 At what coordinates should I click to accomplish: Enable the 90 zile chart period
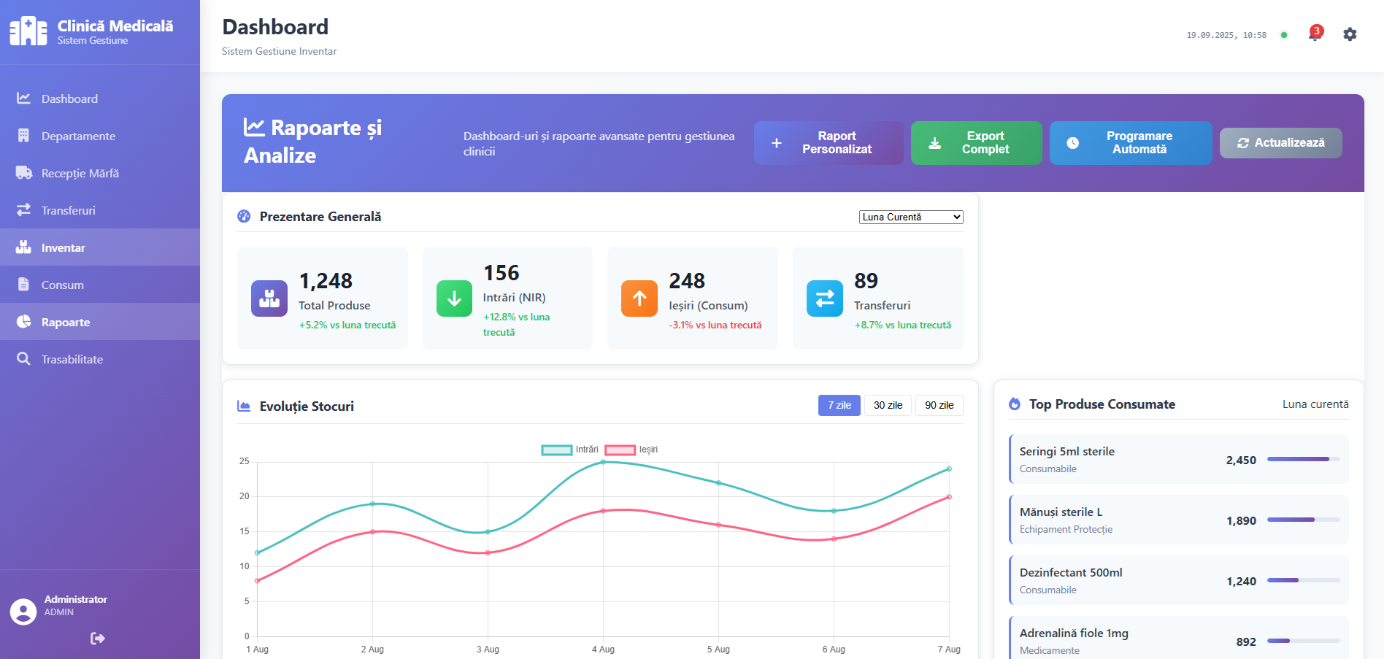pyautogui.click(x=939, y=405)
